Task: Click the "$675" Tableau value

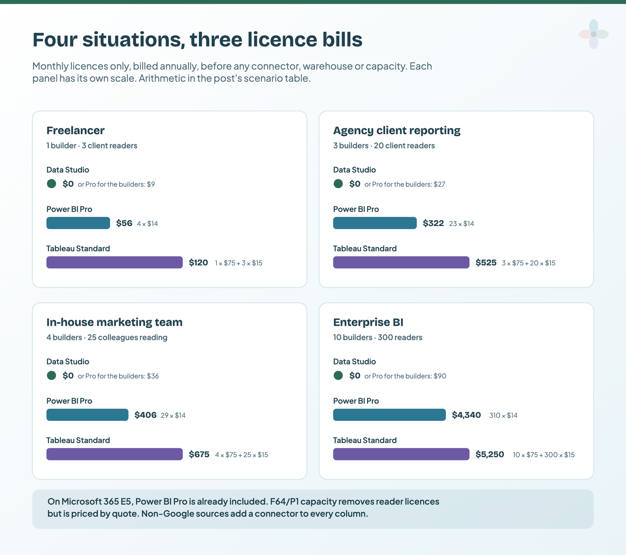Action: (x=199, y=454)
